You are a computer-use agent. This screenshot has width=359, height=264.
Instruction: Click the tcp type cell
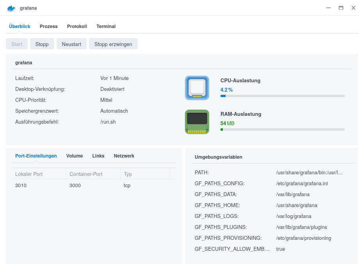pyautogui.click(x=127, y=185)
